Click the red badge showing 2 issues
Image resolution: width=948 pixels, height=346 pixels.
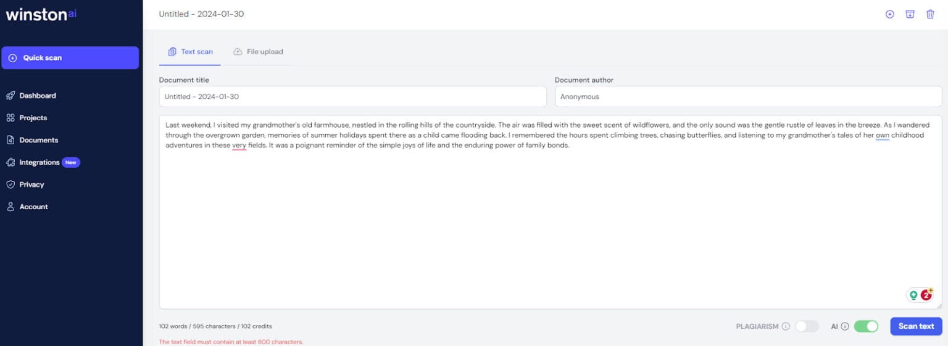click(926, 295)
